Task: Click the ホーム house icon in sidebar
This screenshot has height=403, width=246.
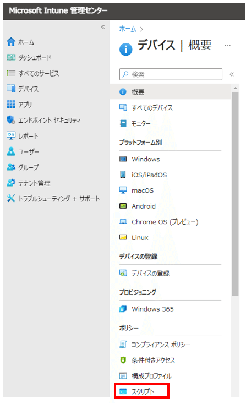Action: 11,42
